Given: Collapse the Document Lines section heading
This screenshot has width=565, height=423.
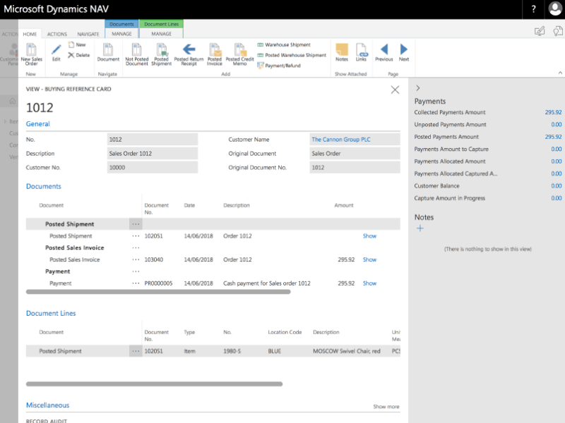Looking at the screenshot, I should [51, 313].
